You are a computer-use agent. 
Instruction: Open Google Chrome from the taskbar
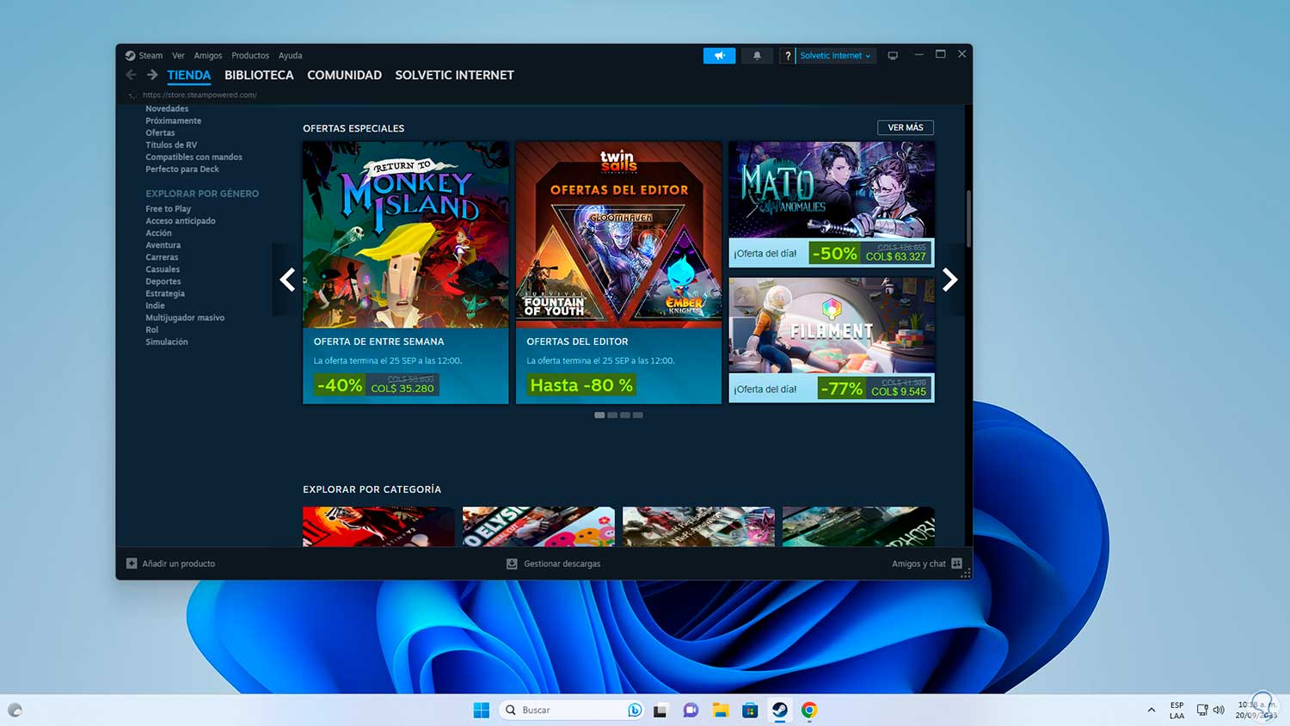tap(809, 710)
